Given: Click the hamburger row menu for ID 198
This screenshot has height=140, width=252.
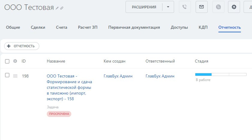Looking at the screenshot, I should (15, 76).
